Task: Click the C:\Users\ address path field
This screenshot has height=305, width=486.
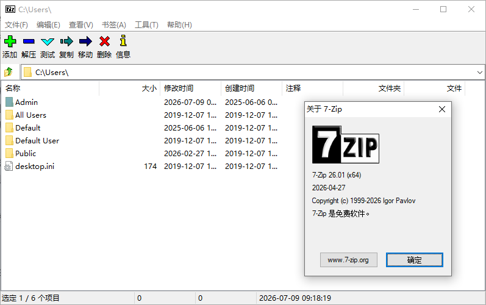Action: [252, 72]
